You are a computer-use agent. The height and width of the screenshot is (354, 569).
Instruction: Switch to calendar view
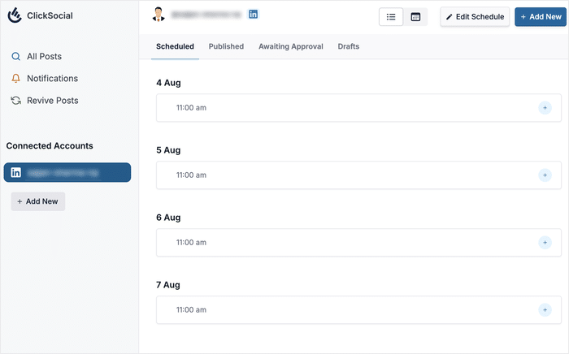pos(415,17)
